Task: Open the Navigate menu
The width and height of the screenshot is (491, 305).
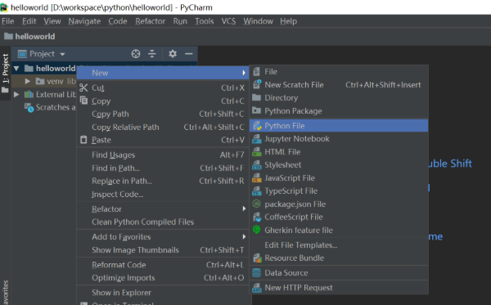Action: (x=84, y=21)
